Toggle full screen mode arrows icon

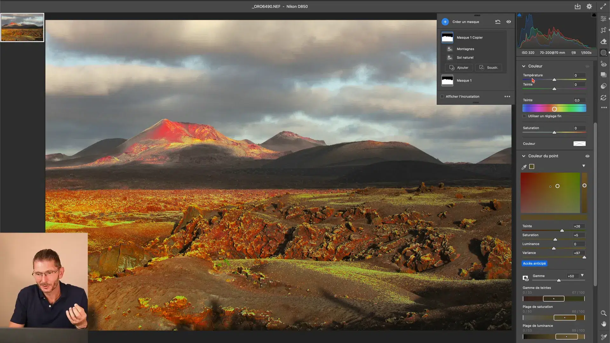(603, 6)
